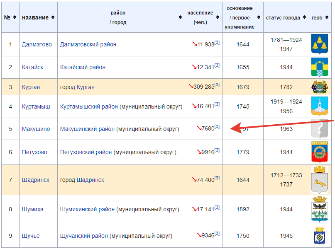The width and height of the screenshot is (335, 249).
Task: Sort table by № column arrows
Action: pyautogui.click(x=15, y=17)
